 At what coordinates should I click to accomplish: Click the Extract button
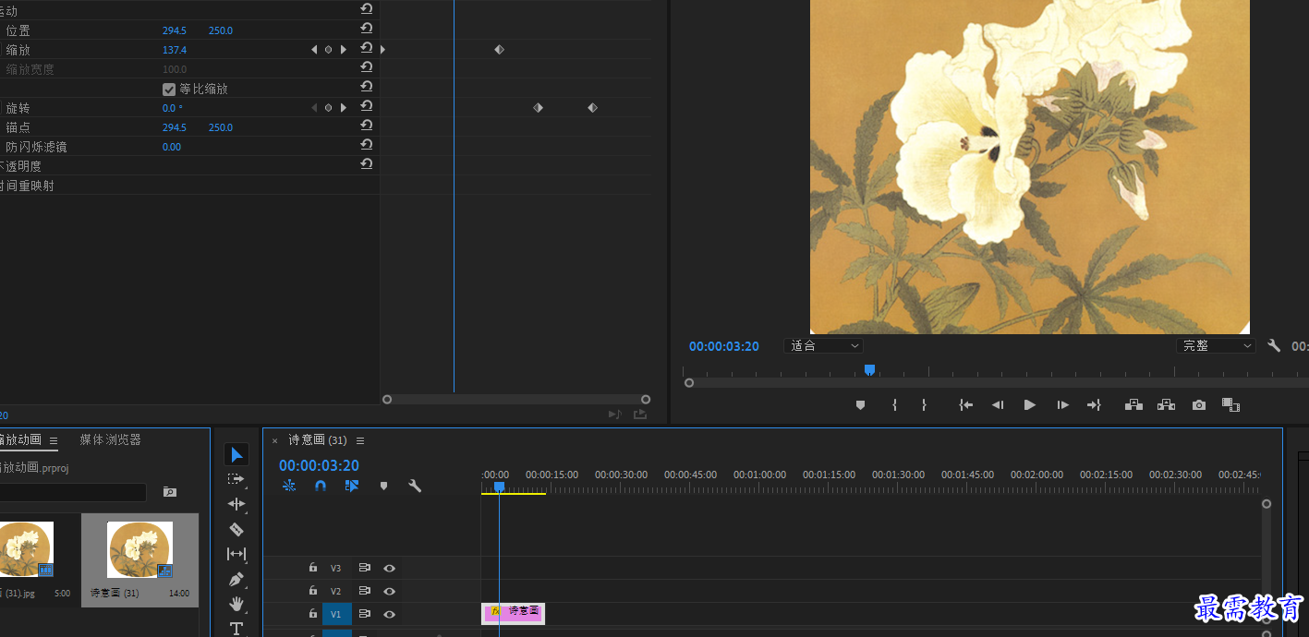point(1166,404)
